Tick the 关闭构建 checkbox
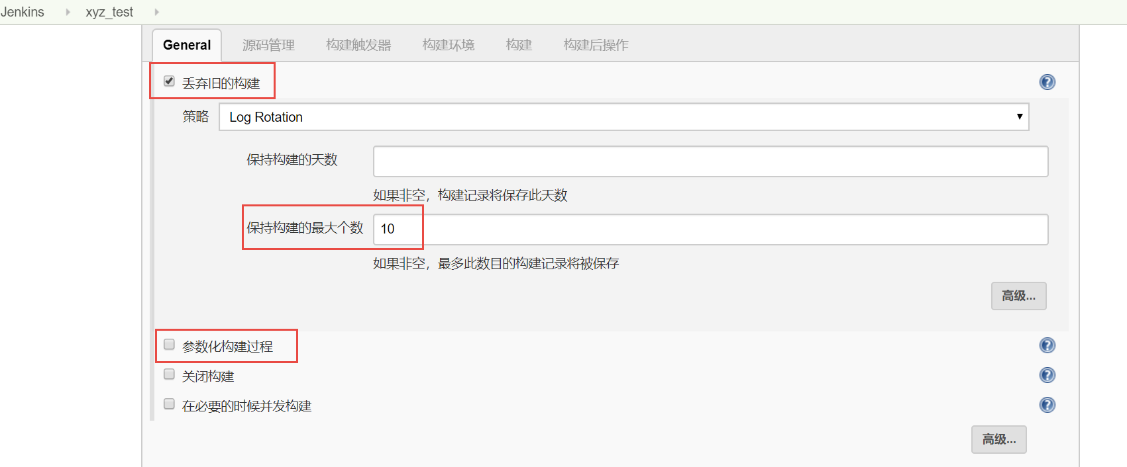 click(x=169, y=374)
